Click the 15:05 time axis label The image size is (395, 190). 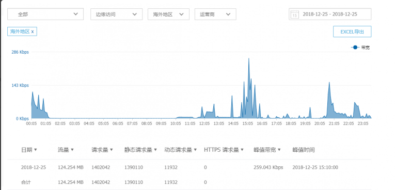coord(248,124)
